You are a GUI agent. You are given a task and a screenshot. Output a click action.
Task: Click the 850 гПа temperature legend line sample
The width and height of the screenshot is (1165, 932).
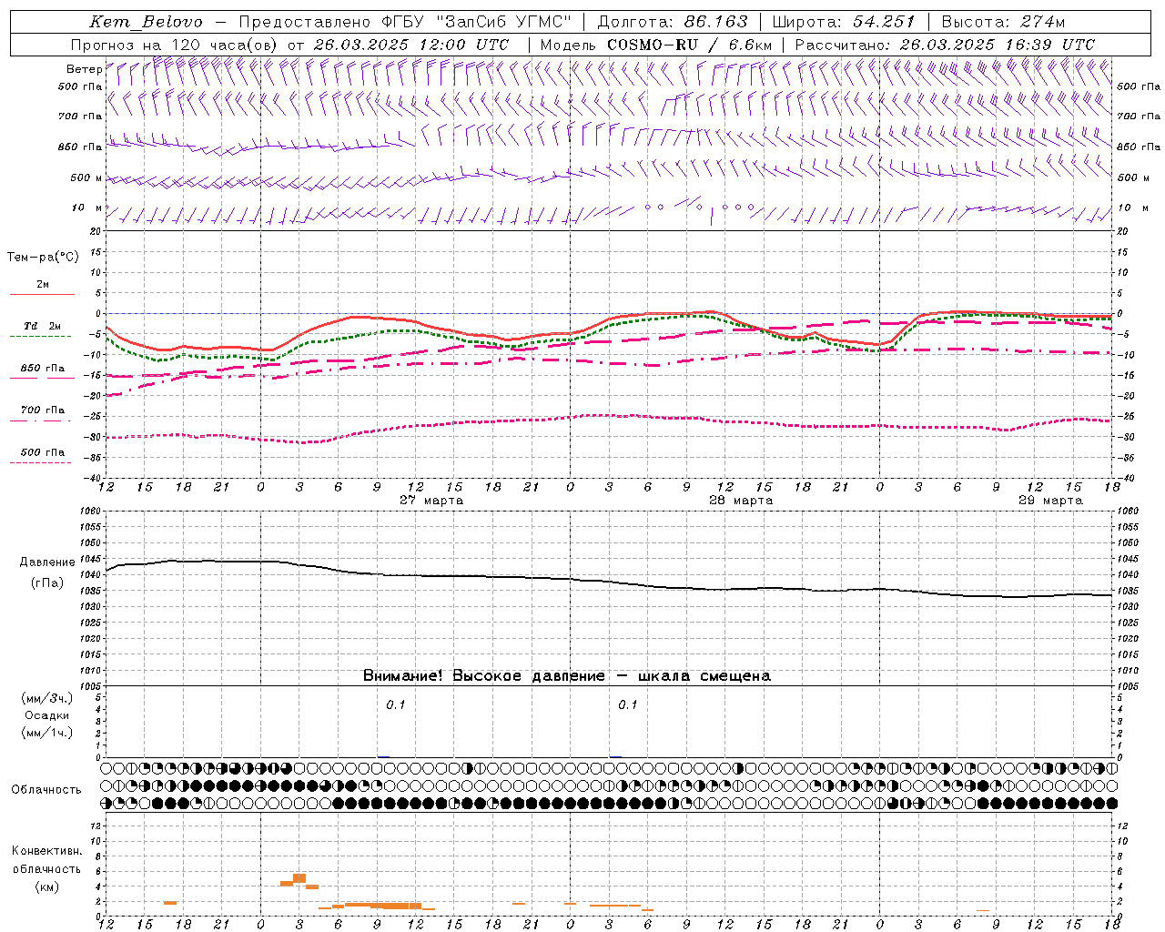point(42,378)
